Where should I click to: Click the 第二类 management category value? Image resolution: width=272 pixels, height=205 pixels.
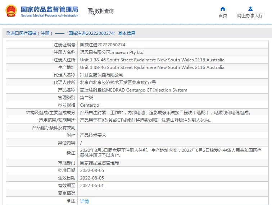coord(86,98)
